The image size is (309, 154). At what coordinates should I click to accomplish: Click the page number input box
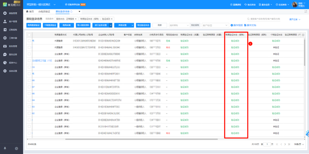tap(267, 144)
